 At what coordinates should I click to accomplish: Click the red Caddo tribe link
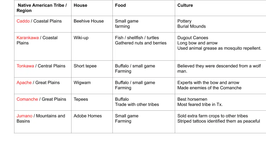23,21
